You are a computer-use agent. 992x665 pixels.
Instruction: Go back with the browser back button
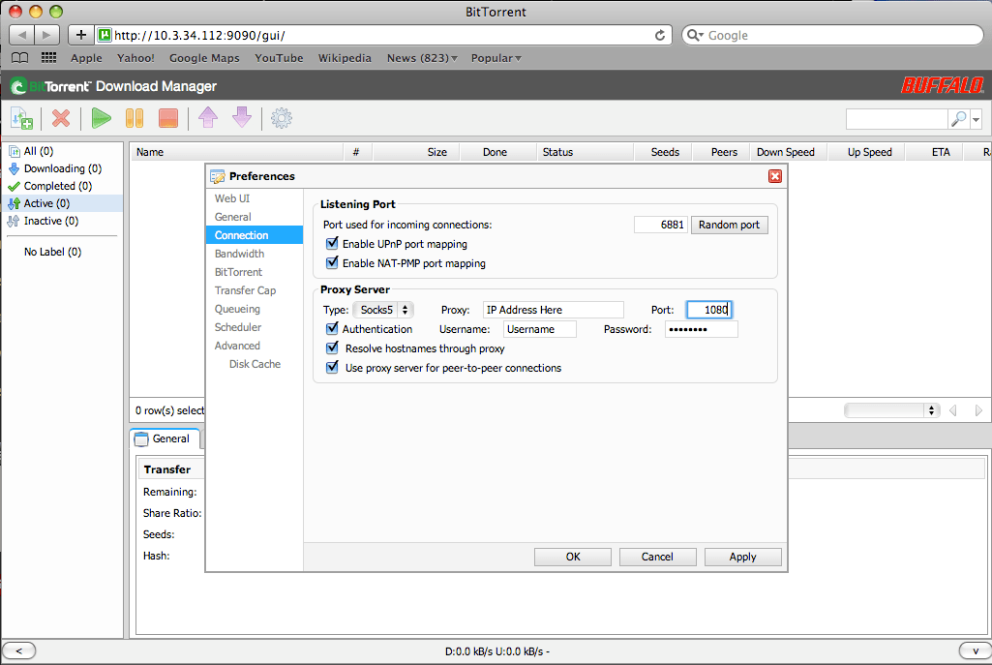click(22, 35)
